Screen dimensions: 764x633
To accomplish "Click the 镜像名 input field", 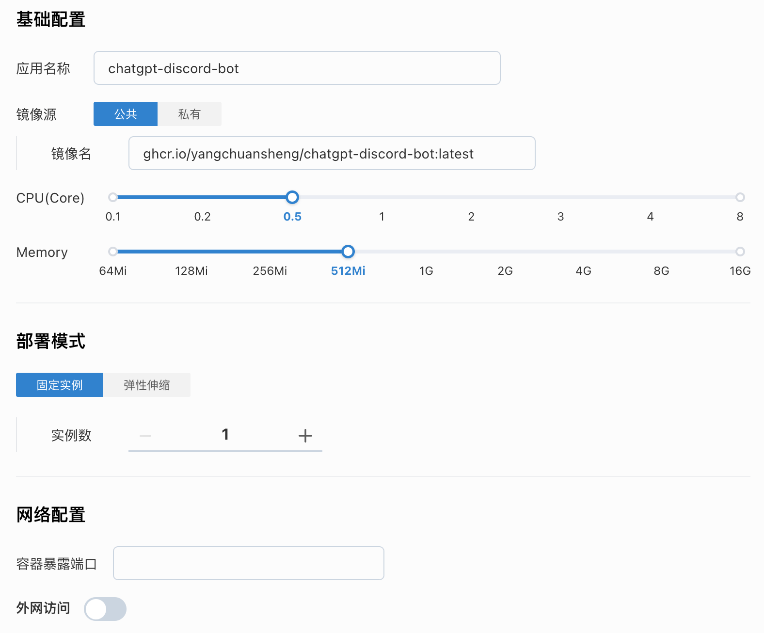I will 332,153.
